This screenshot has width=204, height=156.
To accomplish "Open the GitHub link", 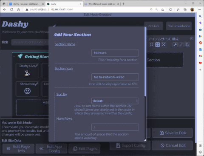I will click(153, 26).
